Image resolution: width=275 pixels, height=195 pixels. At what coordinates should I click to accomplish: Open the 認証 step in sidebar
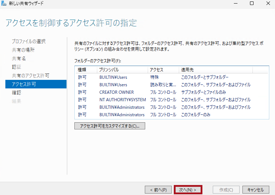(16, 67)
